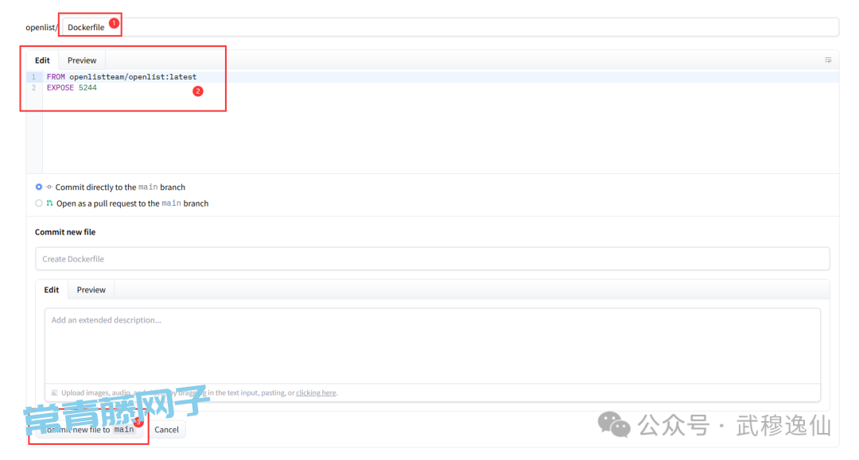Open the description box's Preview tab
This screenshot has height=460, width=859.
coord(91,290)
